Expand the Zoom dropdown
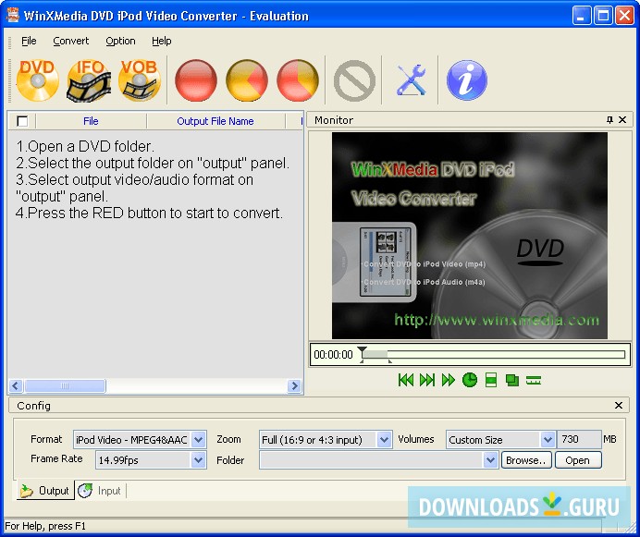Screen dimensions: 640x537 coord(384,439)
